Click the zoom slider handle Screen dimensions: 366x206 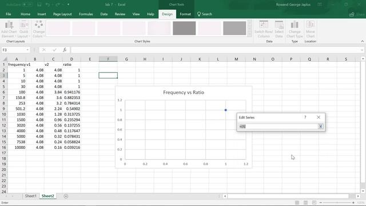[x=337, y=203]
